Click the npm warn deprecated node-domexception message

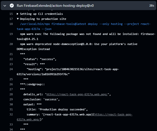pos(77,47)
